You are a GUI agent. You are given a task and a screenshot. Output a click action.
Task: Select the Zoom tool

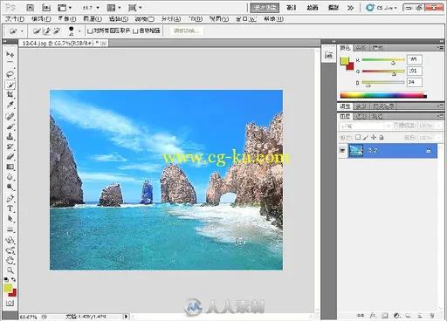pyautogui.click(x=10, y=270)
